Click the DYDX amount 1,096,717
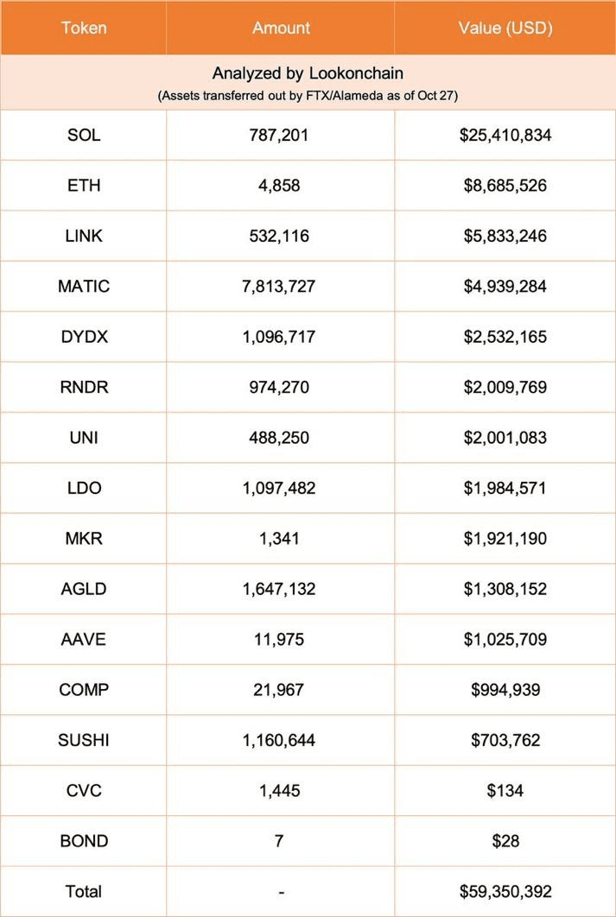616x917 pixels. click(x=280, y=338)
